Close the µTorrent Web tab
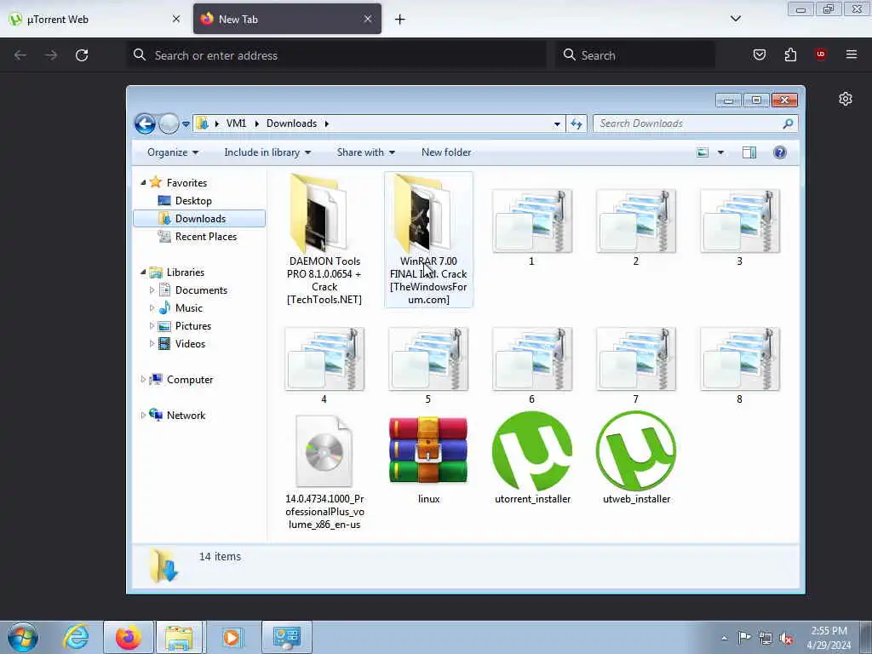The height and width of the screenshot is (654, 872). coord(176,19)
